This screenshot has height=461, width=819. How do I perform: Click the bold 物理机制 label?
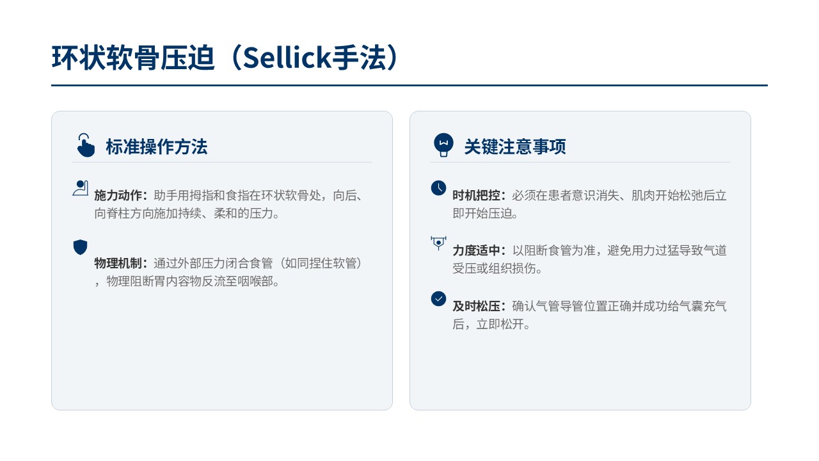[120, 263]
